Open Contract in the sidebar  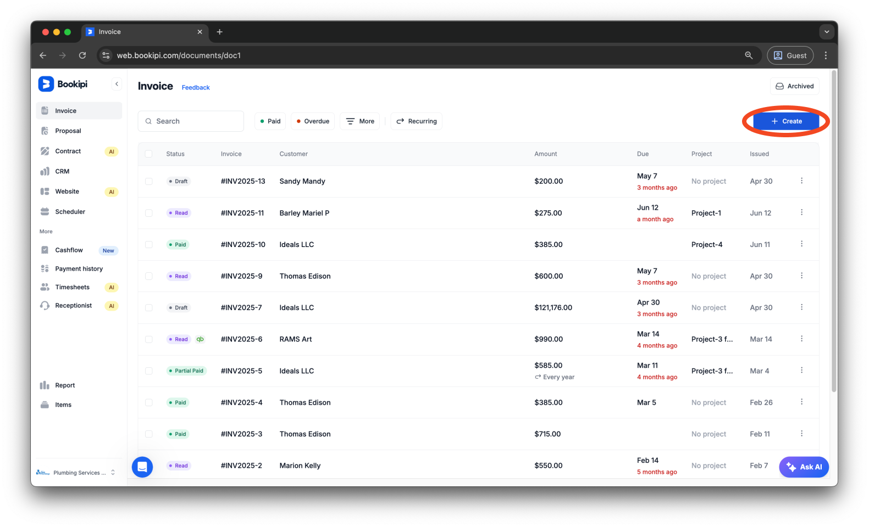tap(79, 152)
